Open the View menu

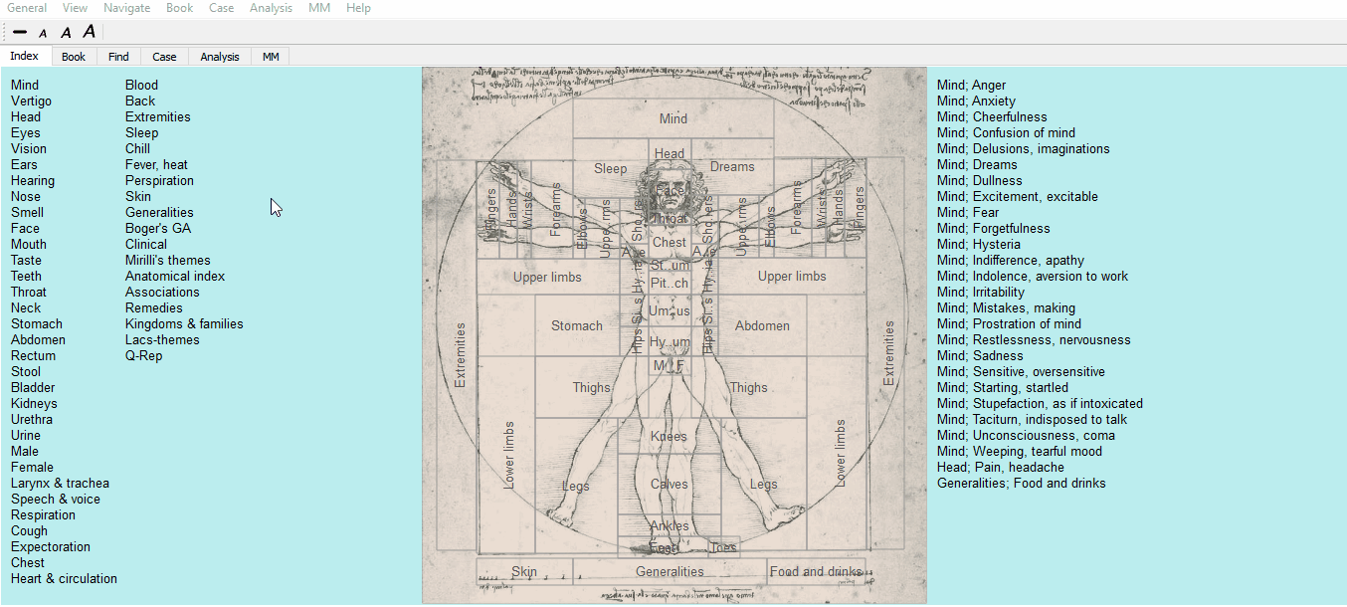pyautogui.click(x=75, y=8)
